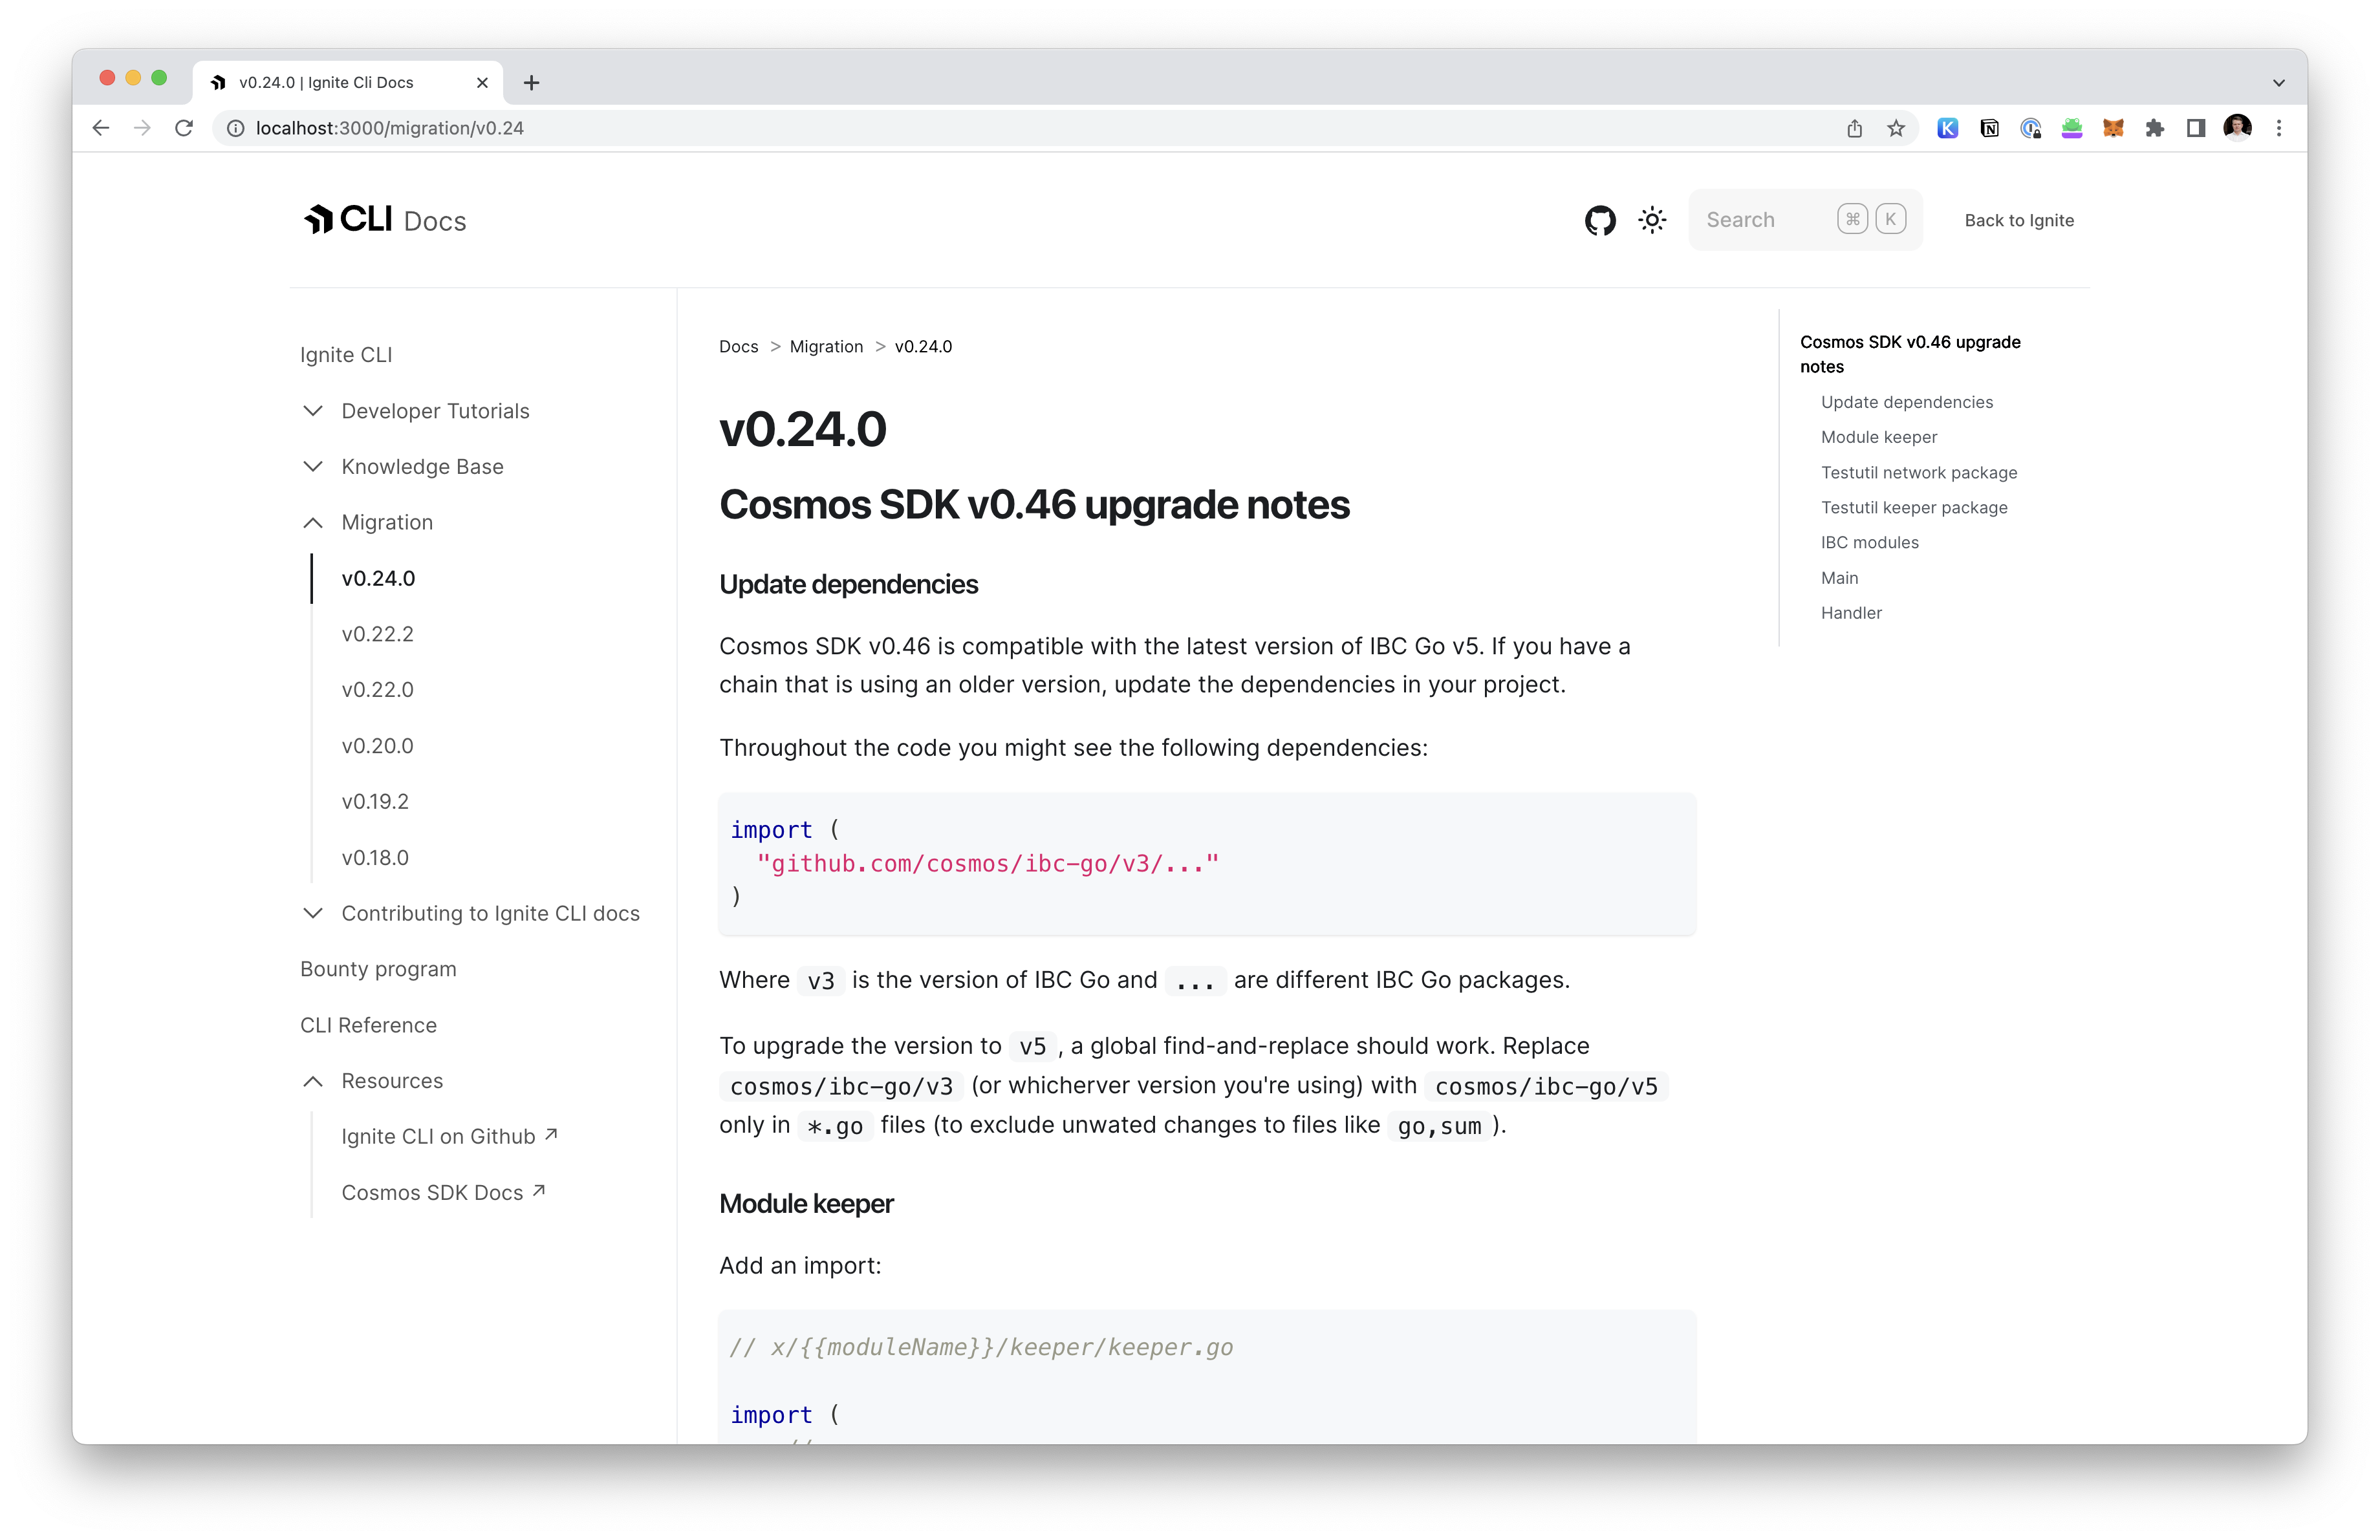Reload the page
2380x1540 pixels.
184,128
